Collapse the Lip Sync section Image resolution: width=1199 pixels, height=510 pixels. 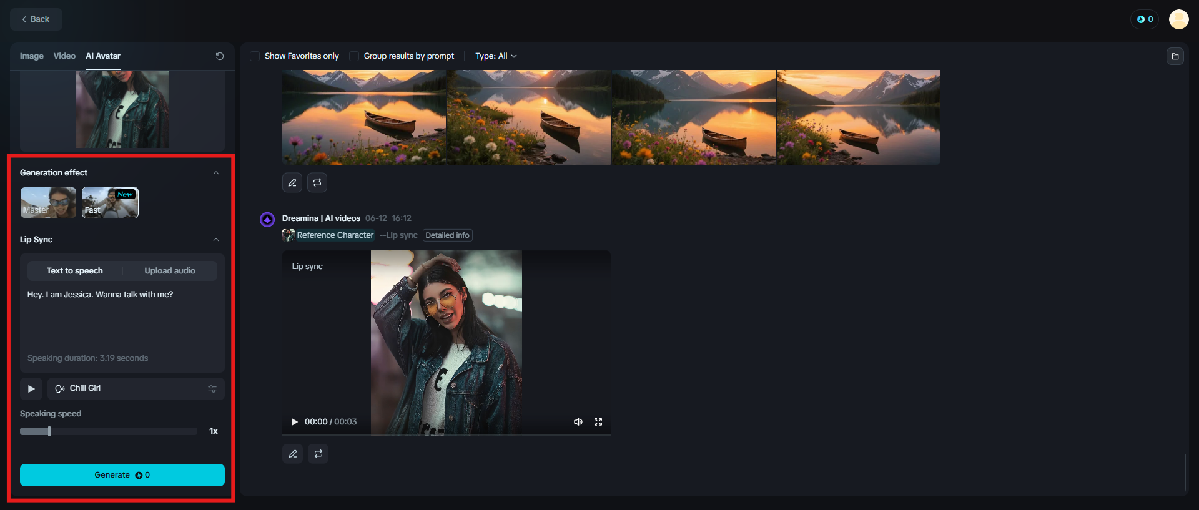click(216, 240)
